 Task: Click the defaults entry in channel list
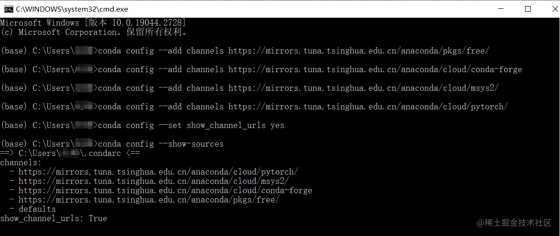pyautogui.click(x=37, y=209)
